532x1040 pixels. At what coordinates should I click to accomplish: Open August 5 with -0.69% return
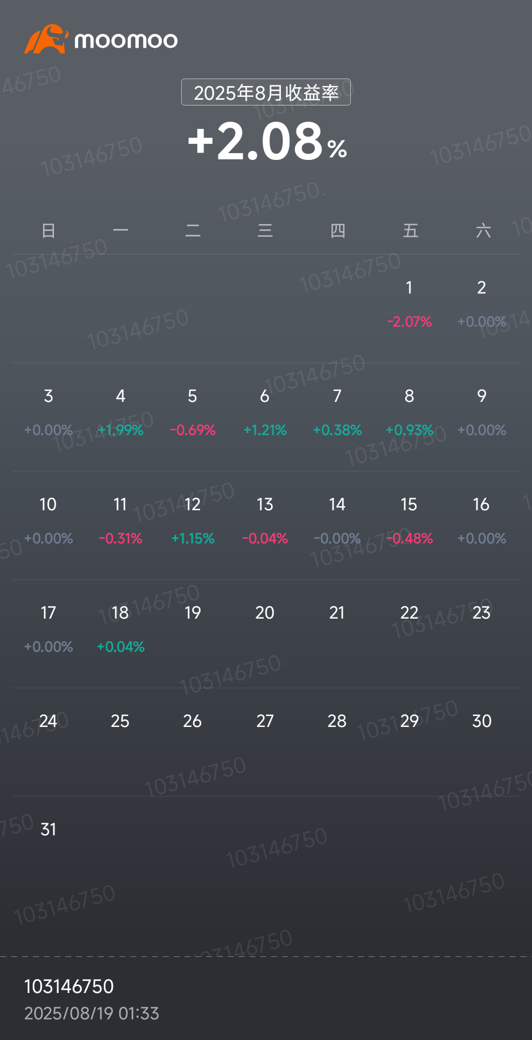coord(193,412)
